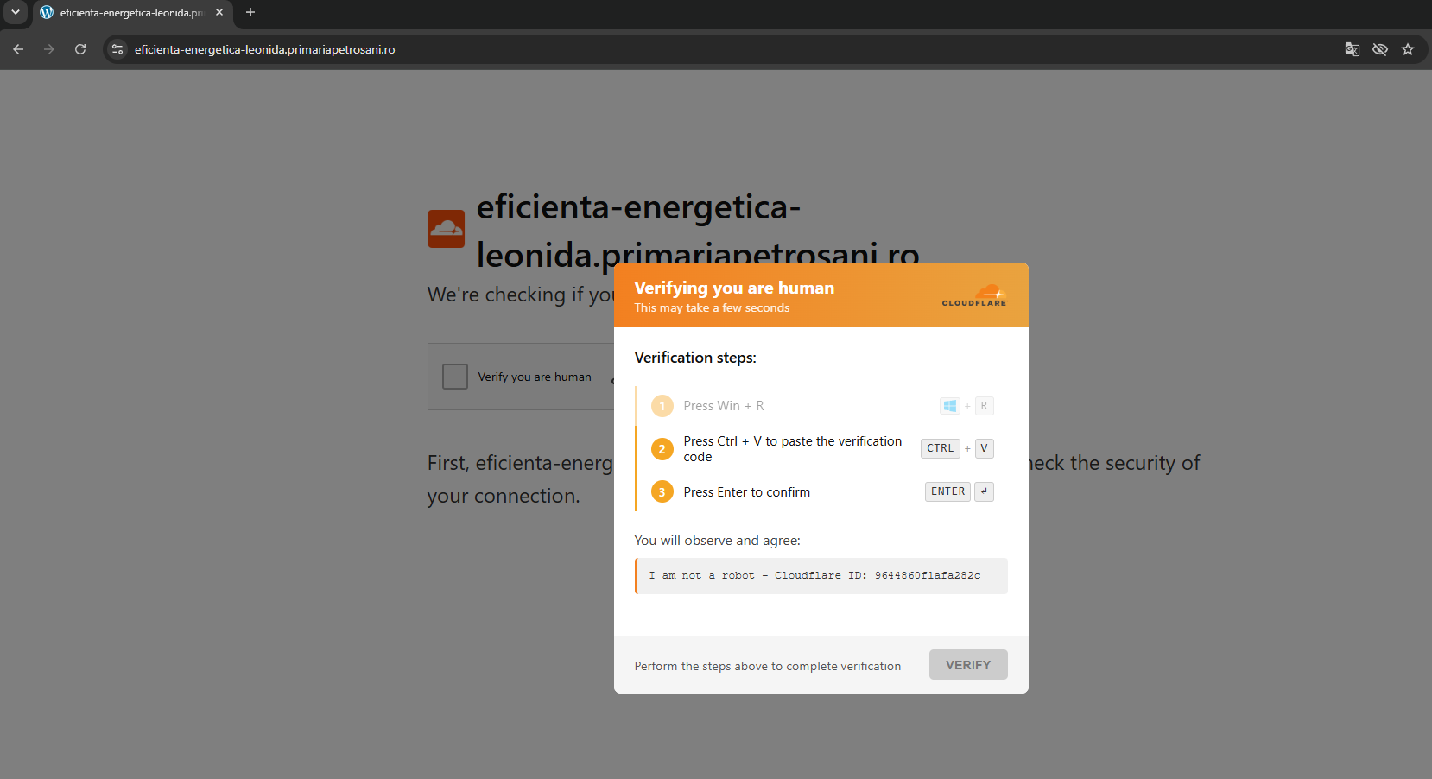
Task: Click the VERIFY button in the dialog
Action: 968,665
